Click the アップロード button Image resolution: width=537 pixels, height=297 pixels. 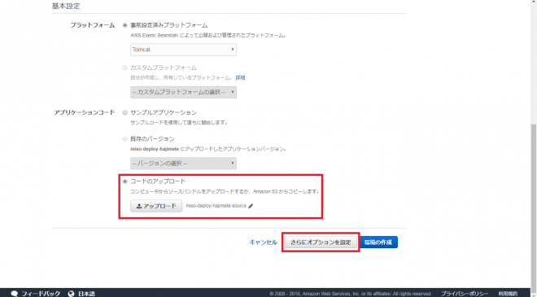click(x=156, y=206)
